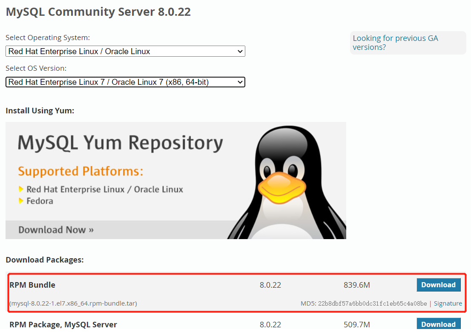This screenshot has height=332, width=471.
Task: Click the Tux penguin image
Action: (286, 182)
